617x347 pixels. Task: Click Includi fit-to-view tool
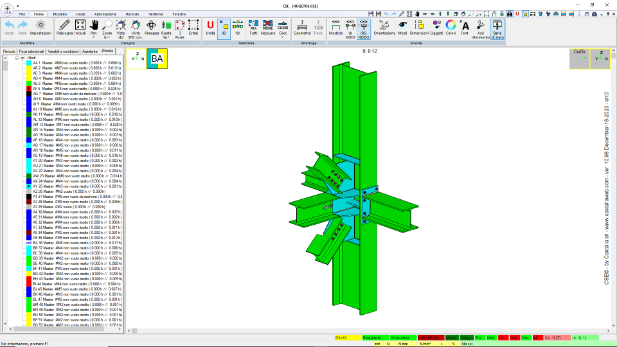80,28
